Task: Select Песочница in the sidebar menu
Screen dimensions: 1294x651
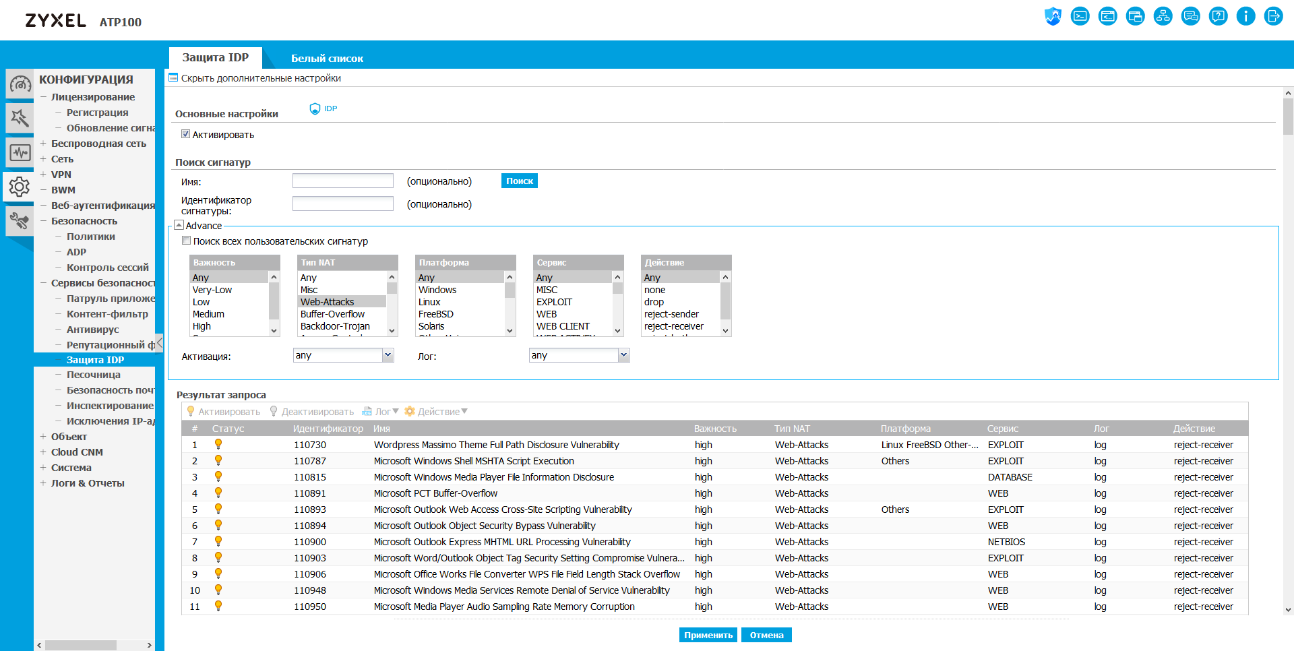Action: pos(93,375)
